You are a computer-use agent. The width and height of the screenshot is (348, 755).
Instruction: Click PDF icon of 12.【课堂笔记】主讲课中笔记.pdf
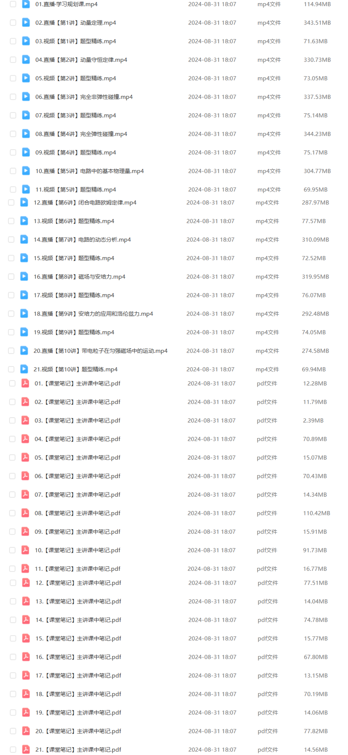(x=26, y=583)
